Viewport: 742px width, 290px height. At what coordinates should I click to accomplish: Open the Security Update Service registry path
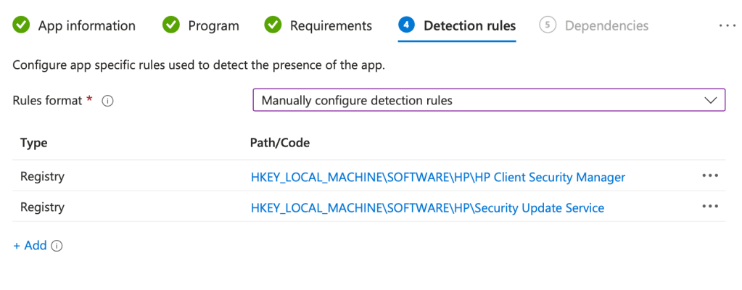click(427, 207)
